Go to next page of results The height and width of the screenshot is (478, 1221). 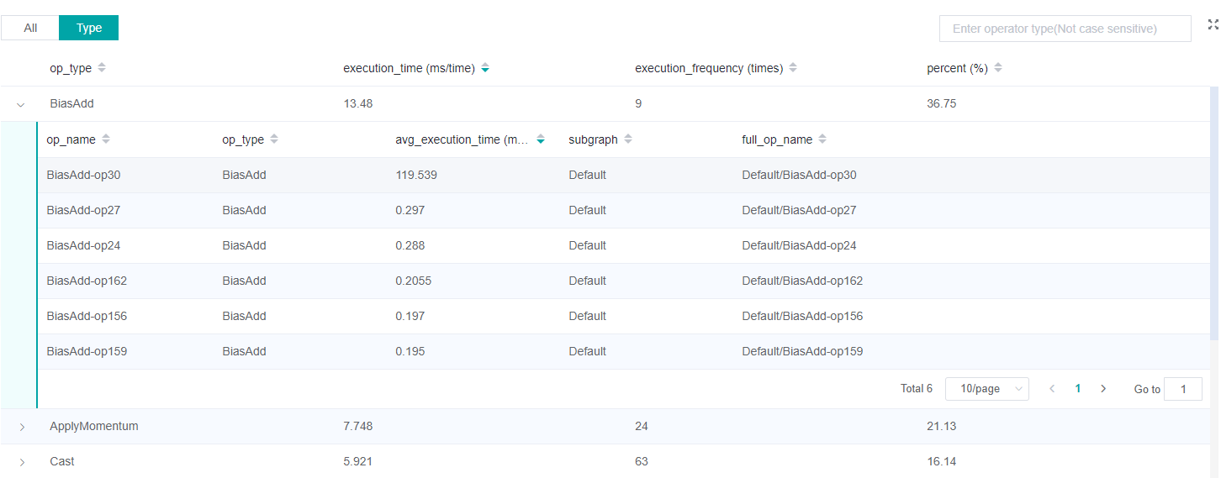1103,389
